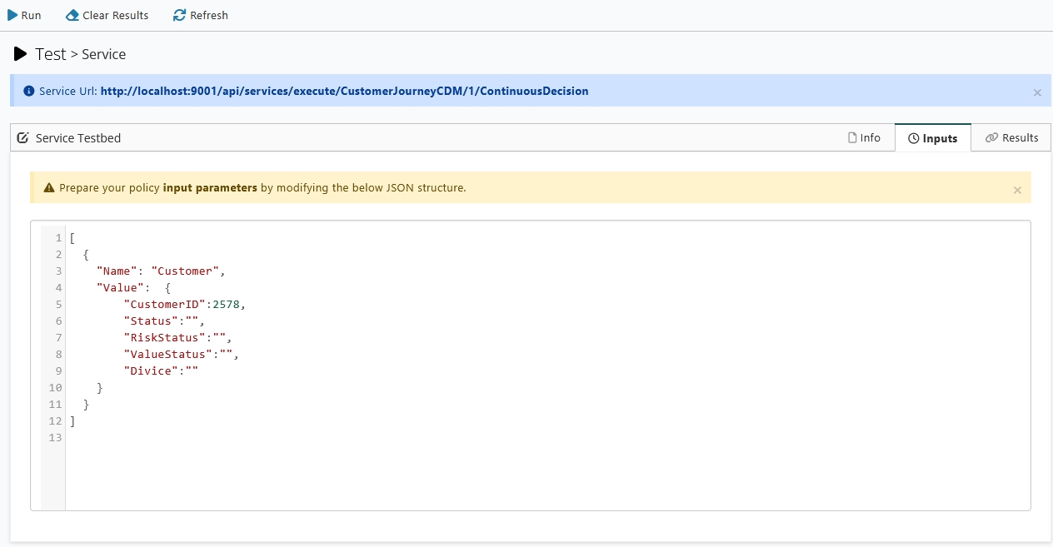The image size is (1053, 547).
Task: Click the "RiskStatus" line in the JSON editor
Action: (177, 338)
